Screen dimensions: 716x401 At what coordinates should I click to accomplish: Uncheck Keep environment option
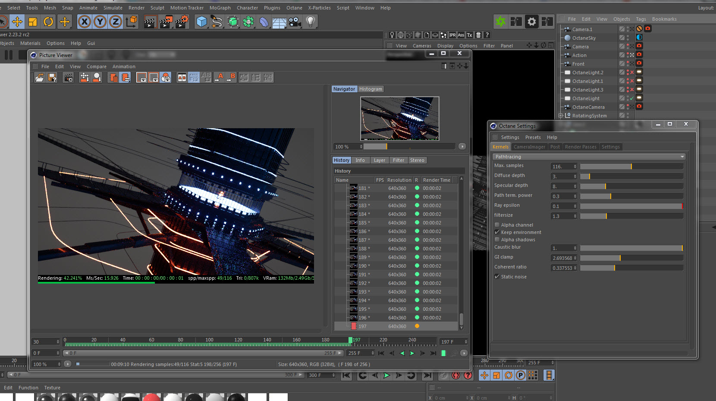[497, 232]
